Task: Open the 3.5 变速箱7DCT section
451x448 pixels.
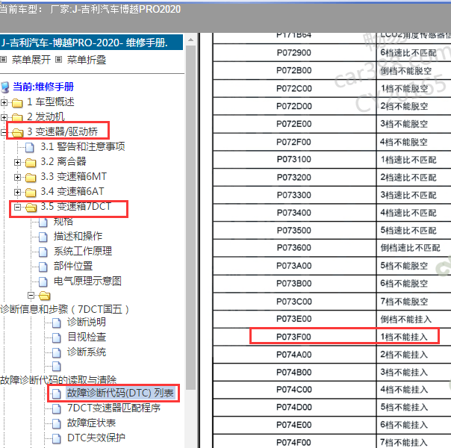Action: (x=75, y=207)
